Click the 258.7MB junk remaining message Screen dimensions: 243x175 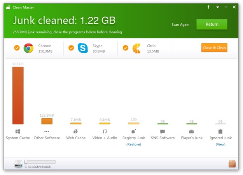[67, 32]
